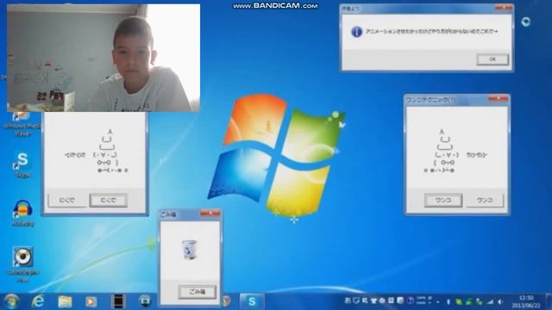
Task: Close the ウンコテクニック dialog
Action: (498, 99)
